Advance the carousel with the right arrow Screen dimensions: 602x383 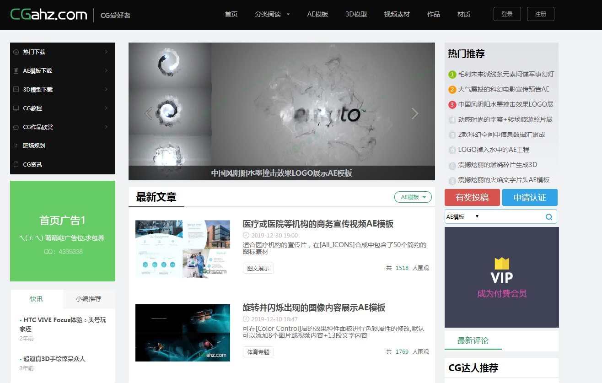tap(414, 113)
